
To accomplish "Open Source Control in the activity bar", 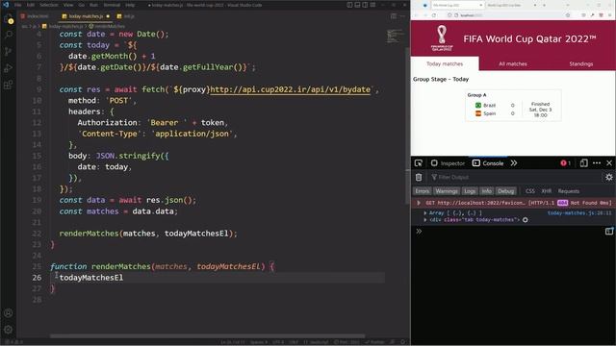I will (x=9, y=51).
